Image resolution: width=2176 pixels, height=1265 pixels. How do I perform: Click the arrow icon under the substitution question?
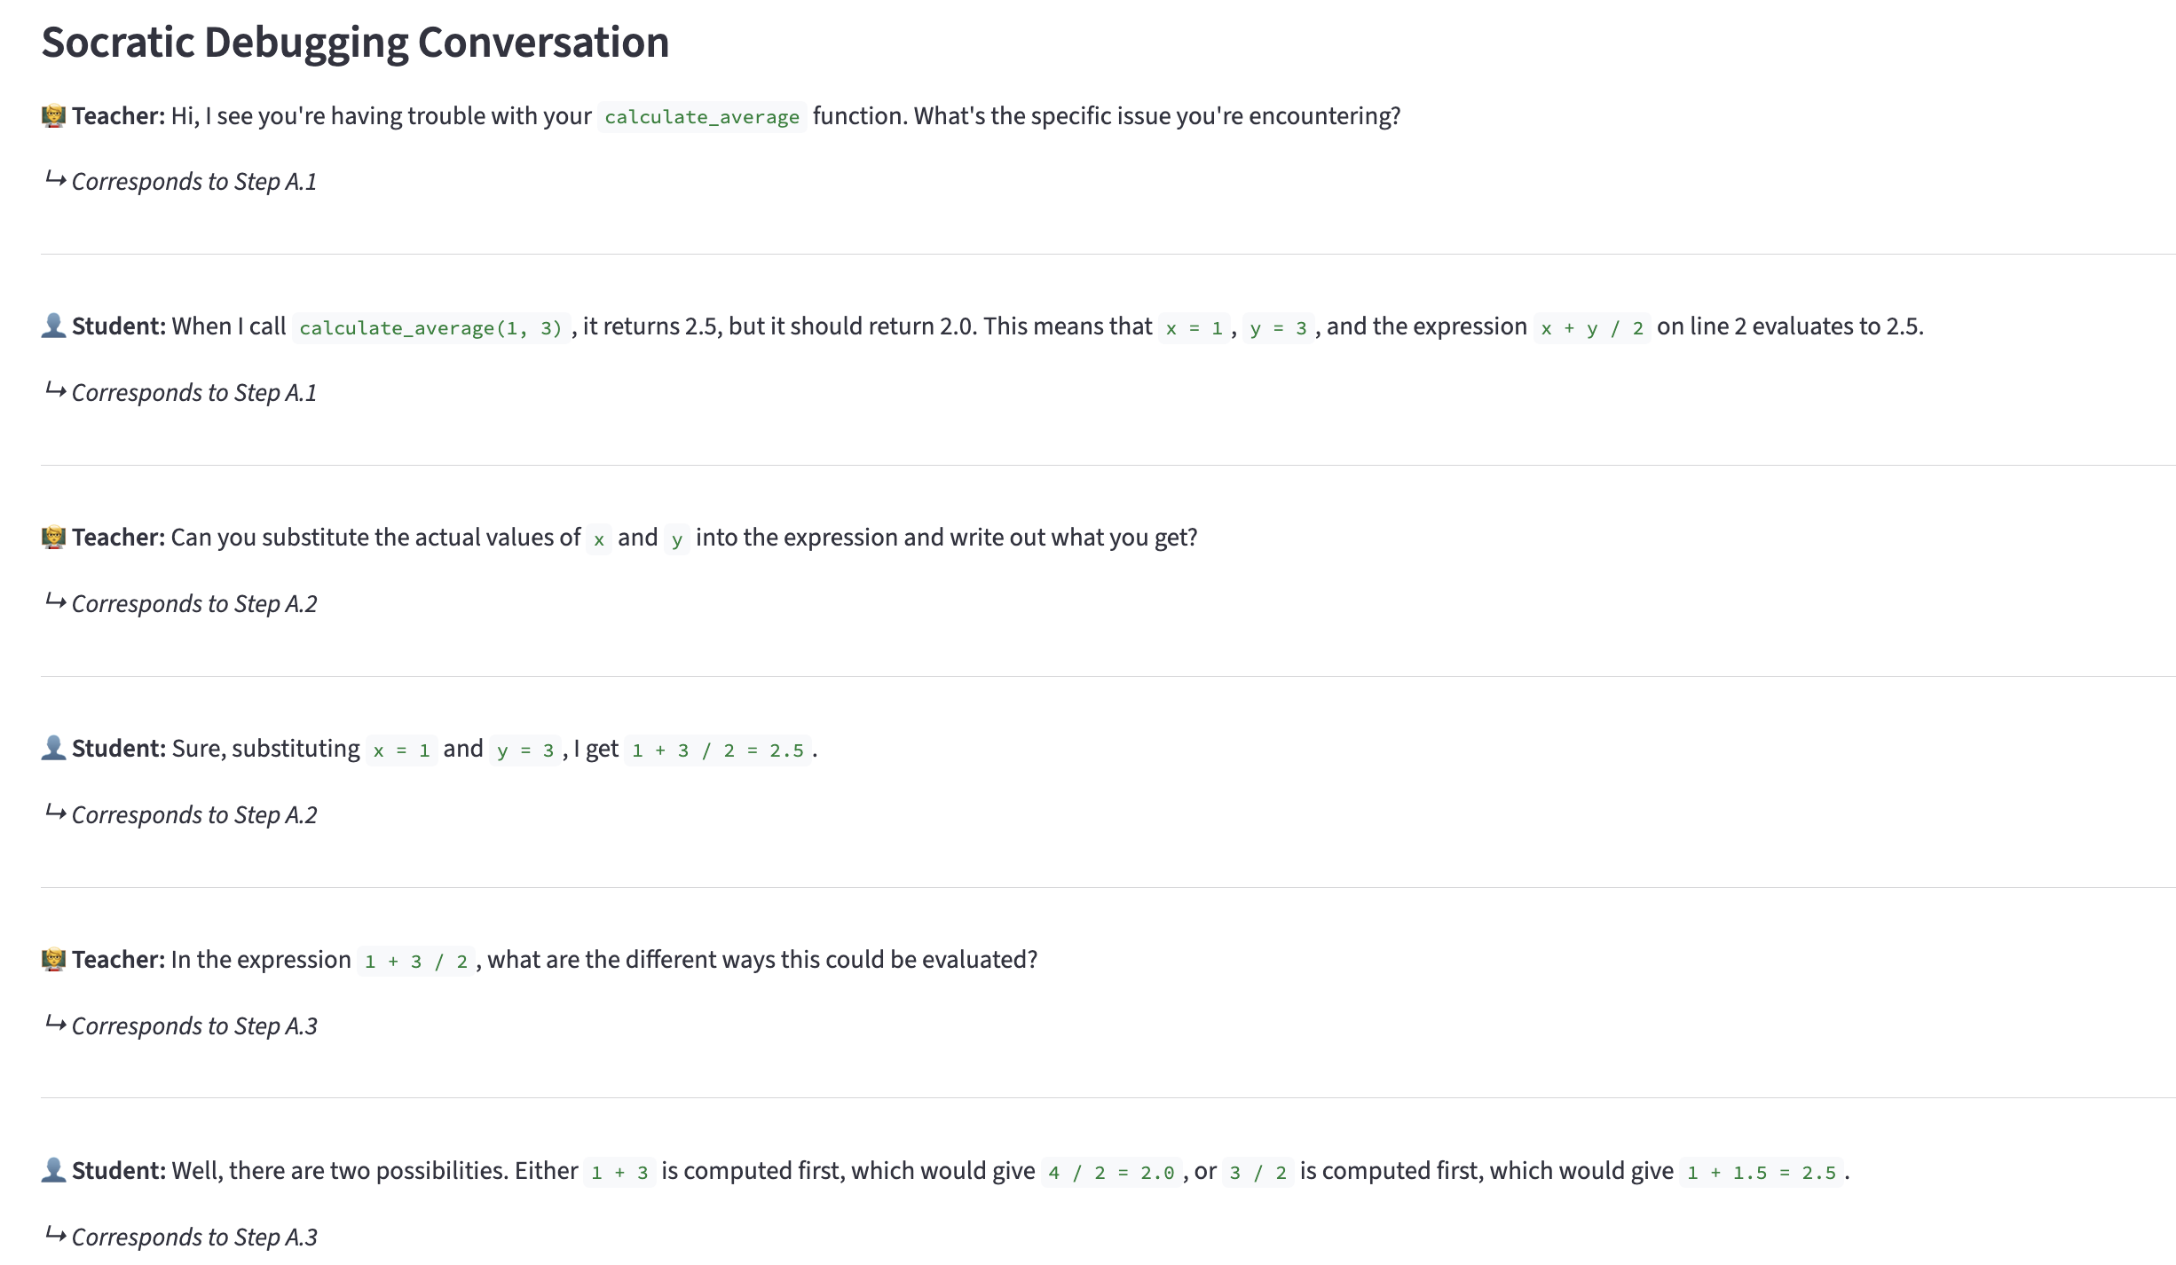pos(56,602)
